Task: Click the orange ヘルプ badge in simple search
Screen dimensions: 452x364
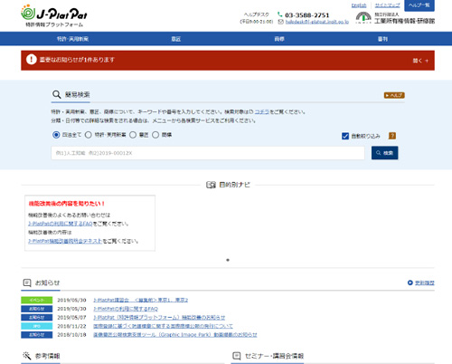Action: [x=394, y=95]
